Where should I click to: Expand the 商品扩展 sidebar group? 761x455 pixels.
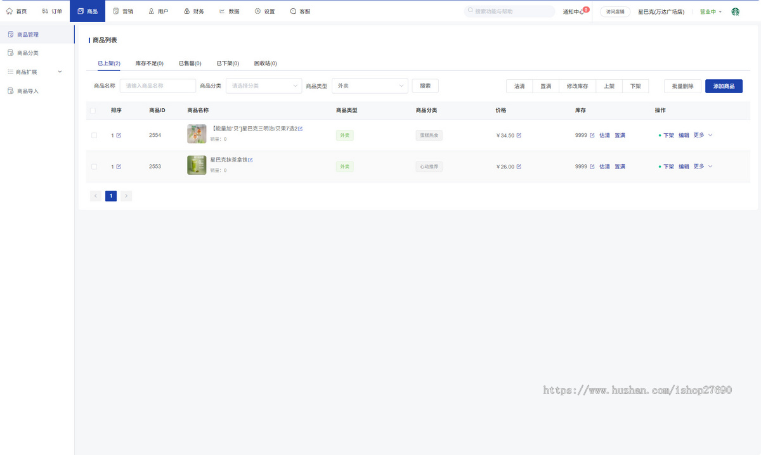click(x=37, y=72)
